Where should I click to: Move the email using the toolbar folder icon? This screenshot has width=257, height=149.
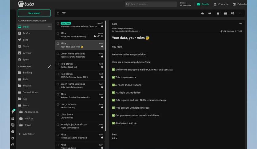pos(225,13)
